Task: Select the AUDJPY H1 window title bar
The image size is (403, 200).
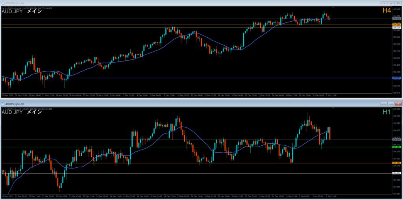Action: coord(157,104)
